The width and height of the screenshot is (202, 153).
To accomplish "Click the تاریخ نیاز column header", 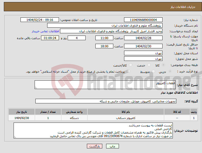I will click(22, 112).
